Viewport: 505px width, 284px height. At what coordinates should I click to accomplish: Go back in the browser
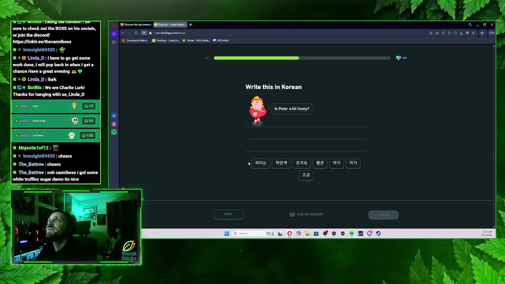click(x=123, y=33)
